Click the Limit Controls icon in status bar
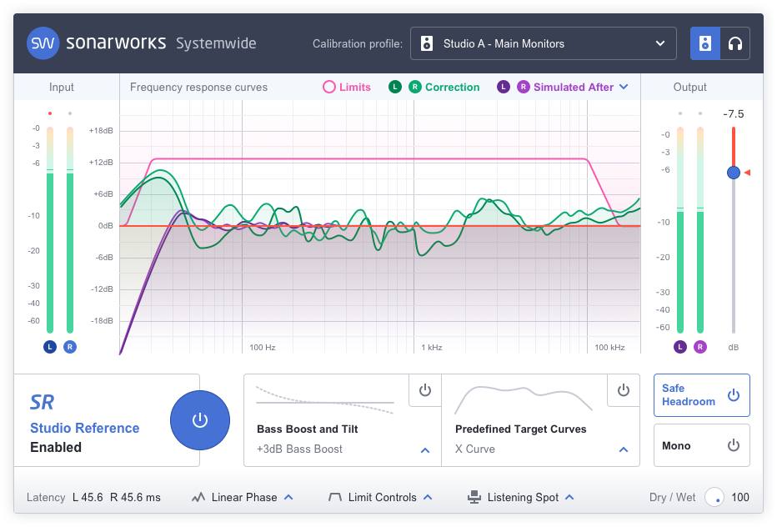The height and width of the screenshot is (527, 777). (x=337, y=497)
